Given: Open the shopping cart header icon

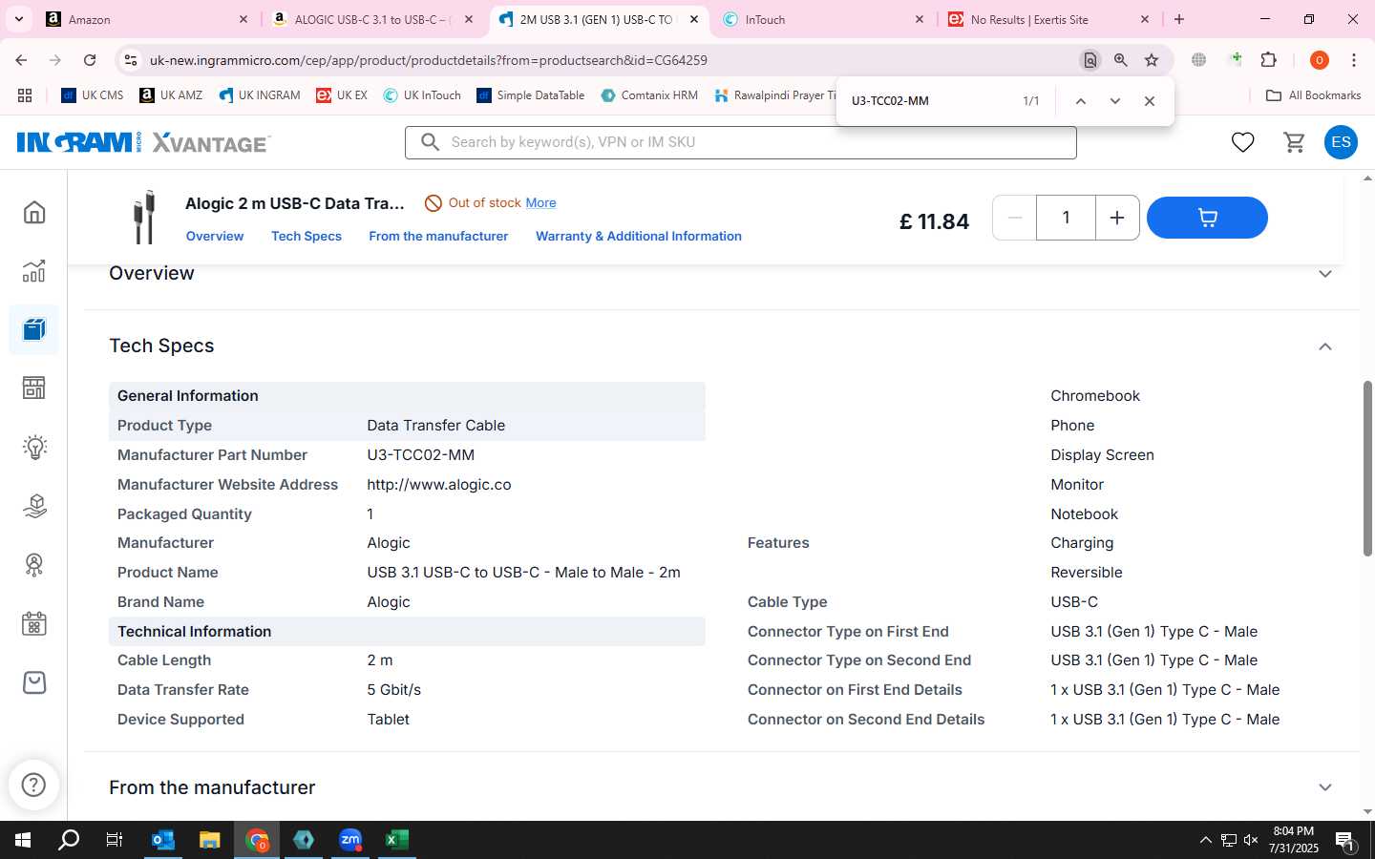Looking at the screenshot, I should 1294,142.
